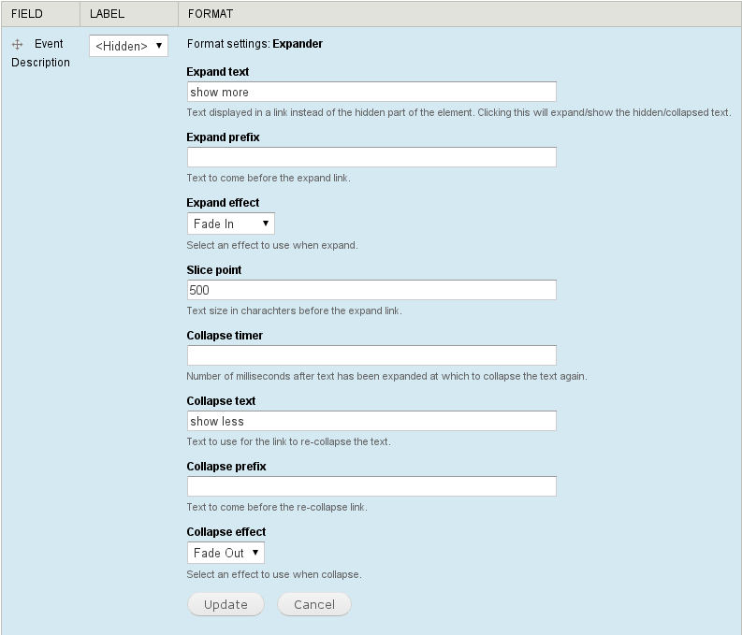Click the LABEL column header
This screenshot has height=635, width=742.
107,14
